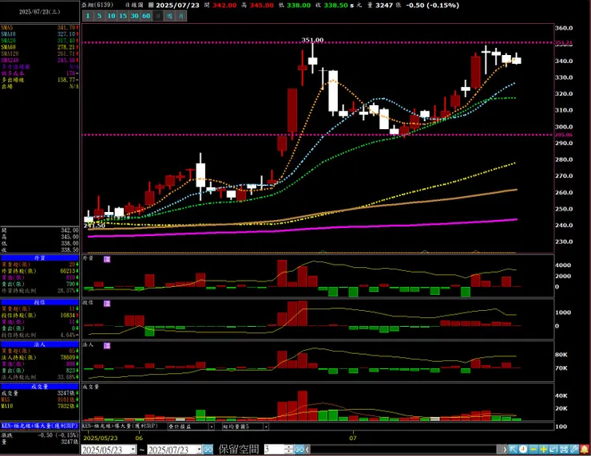Click the MA10 volume row in left panel
591x456 pixels.
[x=40, y=406]
